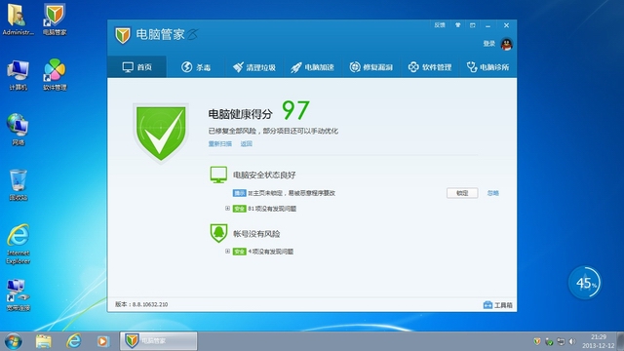Open the main menu icon next to minimize
Screen dimensions: 624x351
pos(472,25)
